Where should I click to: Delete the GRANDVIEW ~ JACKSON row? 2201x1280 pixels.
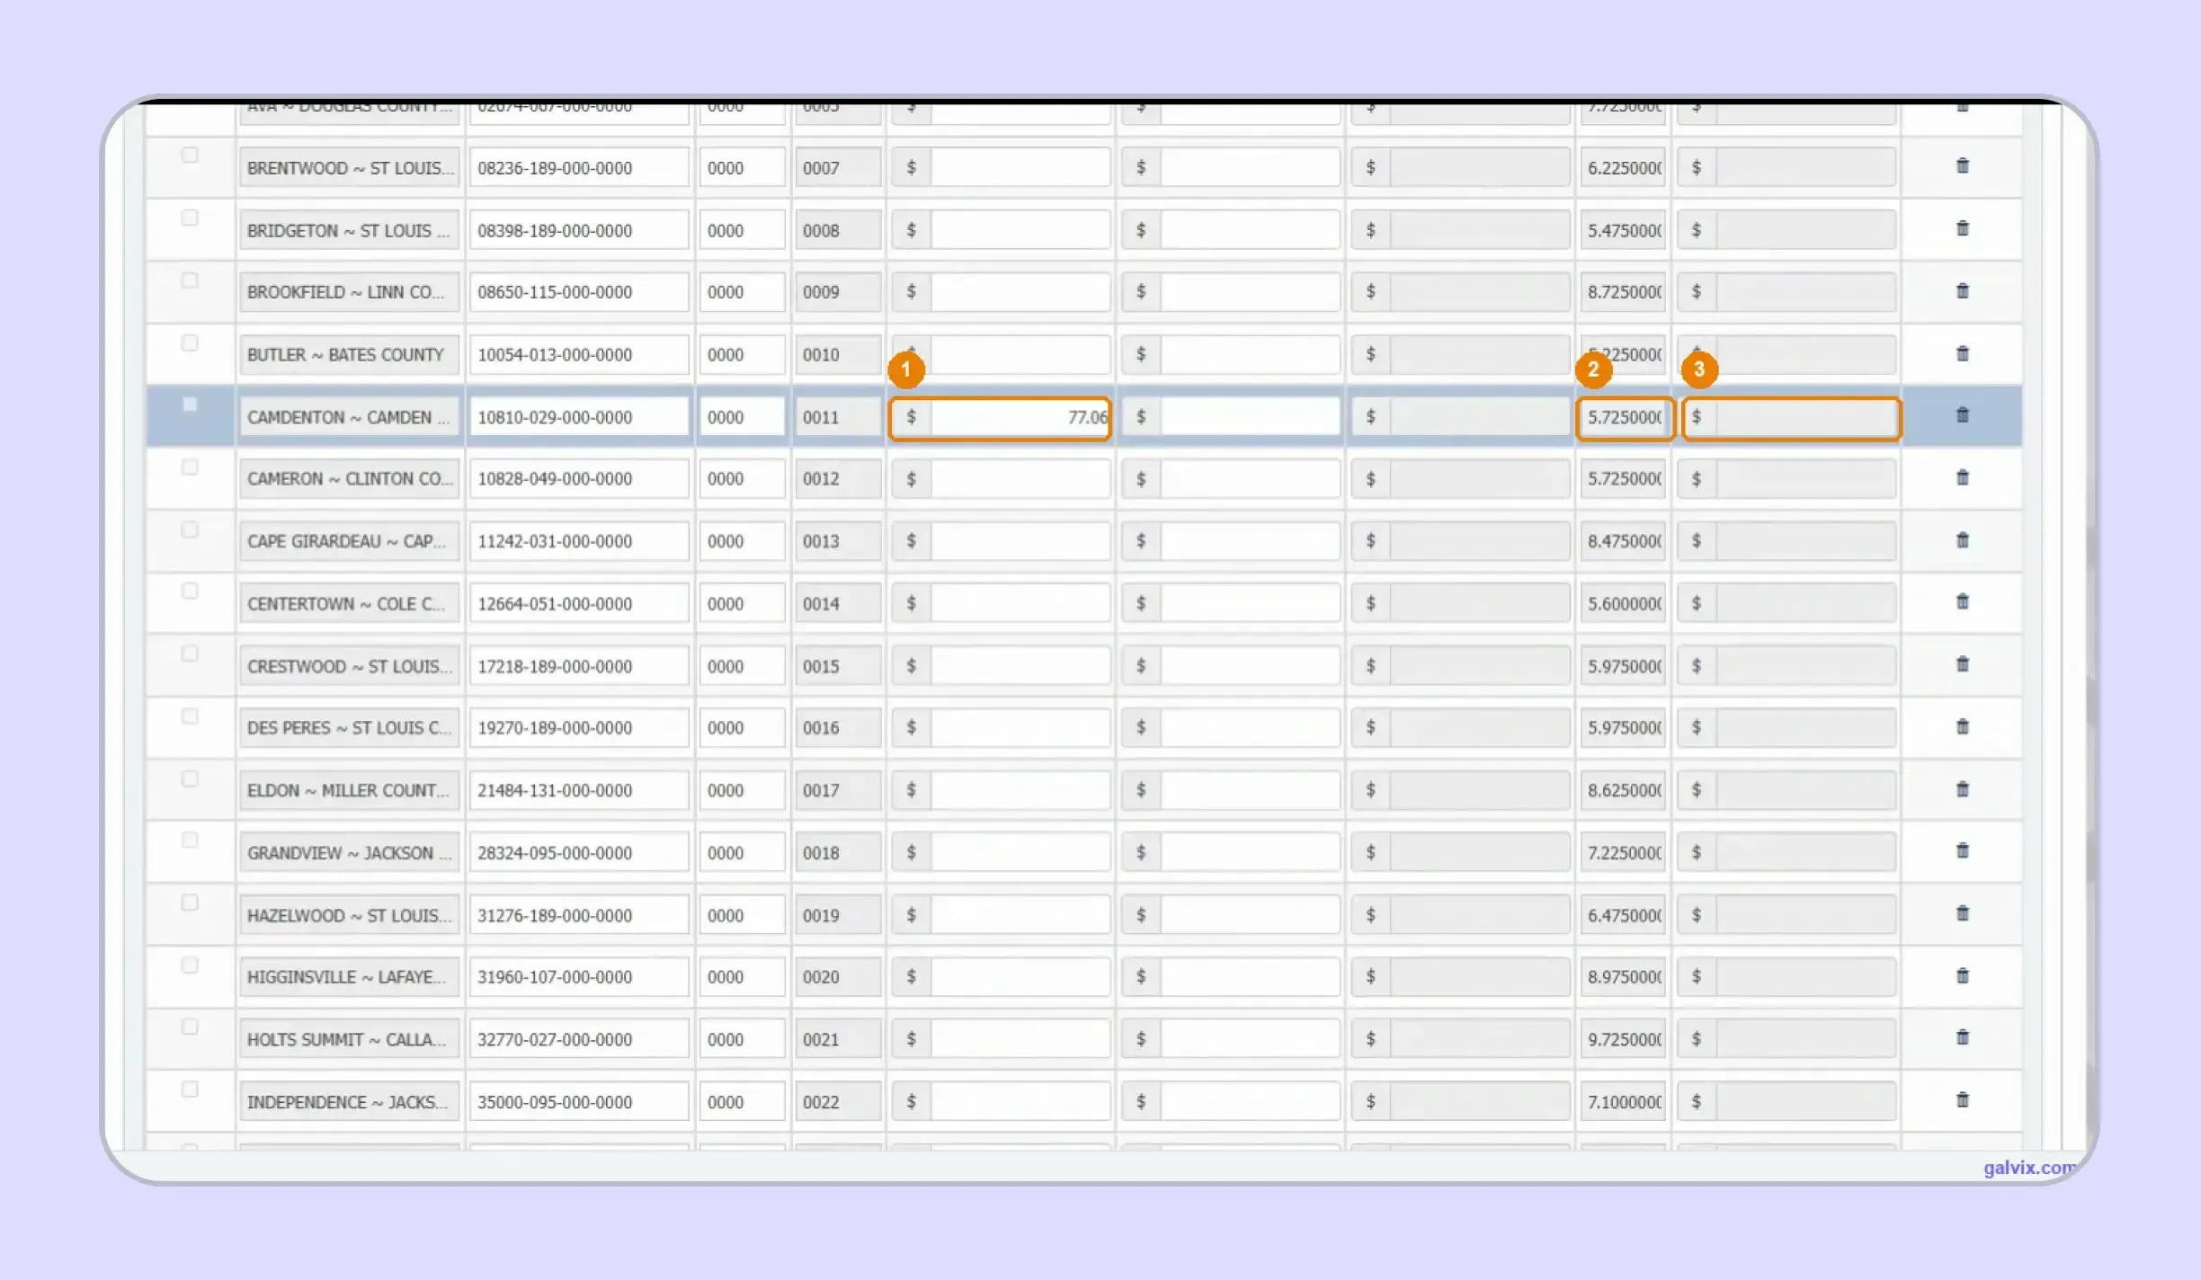(1962, 850)
